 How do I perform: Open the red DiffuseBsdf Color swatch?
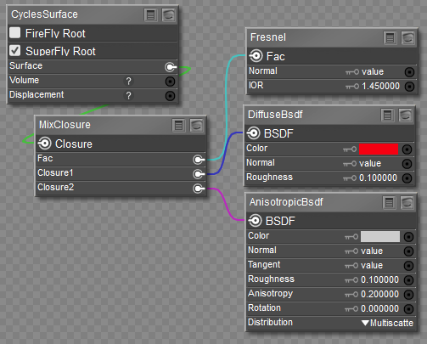[x=379, y=149]
